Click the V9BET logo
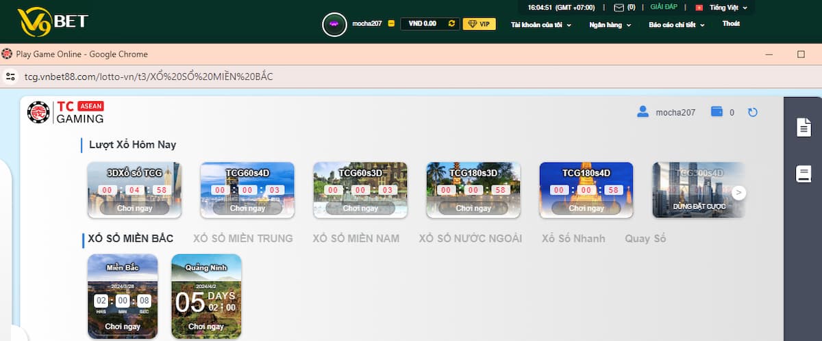The height and width of the screenshot is (341, 822). click(x=52, y=21)
